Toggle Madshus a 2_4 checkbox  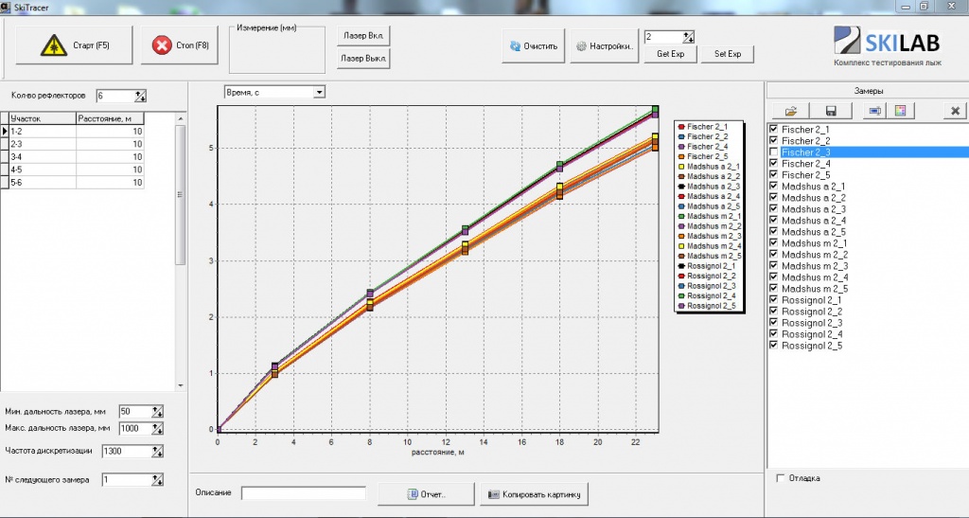click(773, 220)
